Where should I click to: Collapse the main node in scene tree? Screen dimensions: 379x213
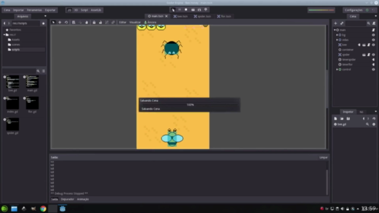(335, 30)
